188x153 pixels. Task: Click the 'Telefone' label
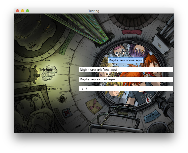[x=46, y=70]
